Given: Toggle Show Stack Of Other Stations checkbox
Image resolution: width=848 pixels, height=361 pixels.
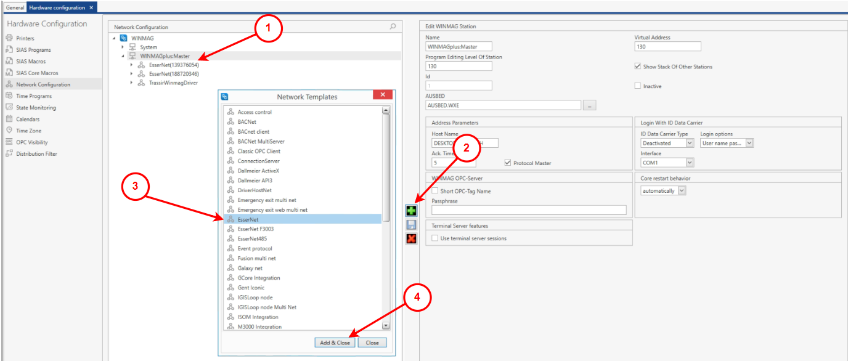Looking at the screenshot, I should [638, 67].
